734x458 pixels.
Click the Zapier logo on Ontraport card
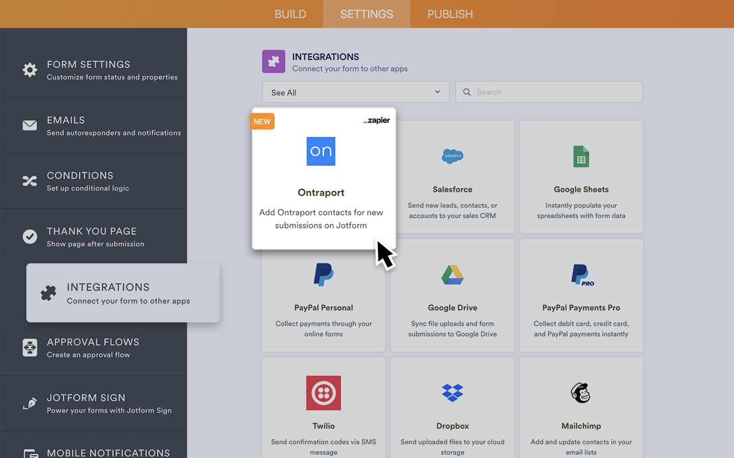point(376,121)
